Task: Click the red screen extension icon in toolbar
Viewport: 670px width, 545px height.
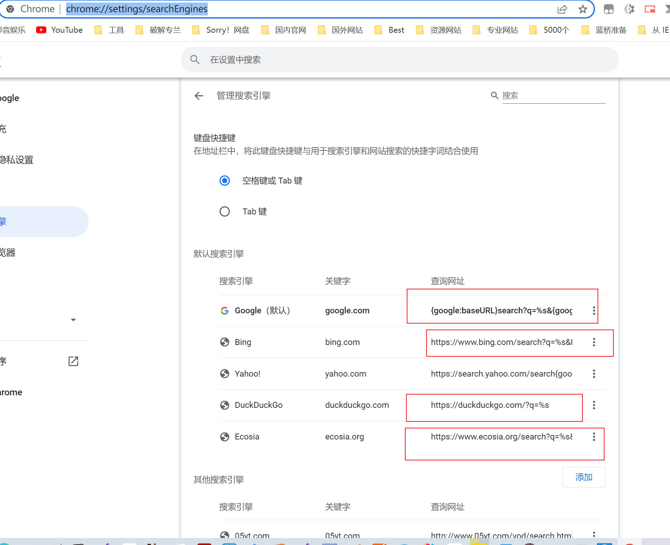Action: point(650,9)
